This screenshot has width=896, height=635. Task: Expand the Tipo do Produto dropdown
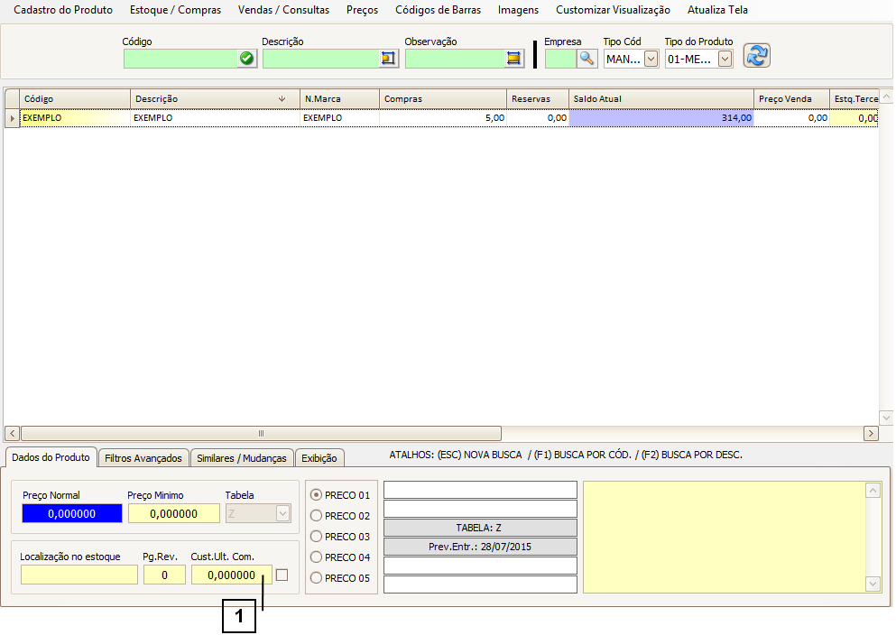coord(724,60)
